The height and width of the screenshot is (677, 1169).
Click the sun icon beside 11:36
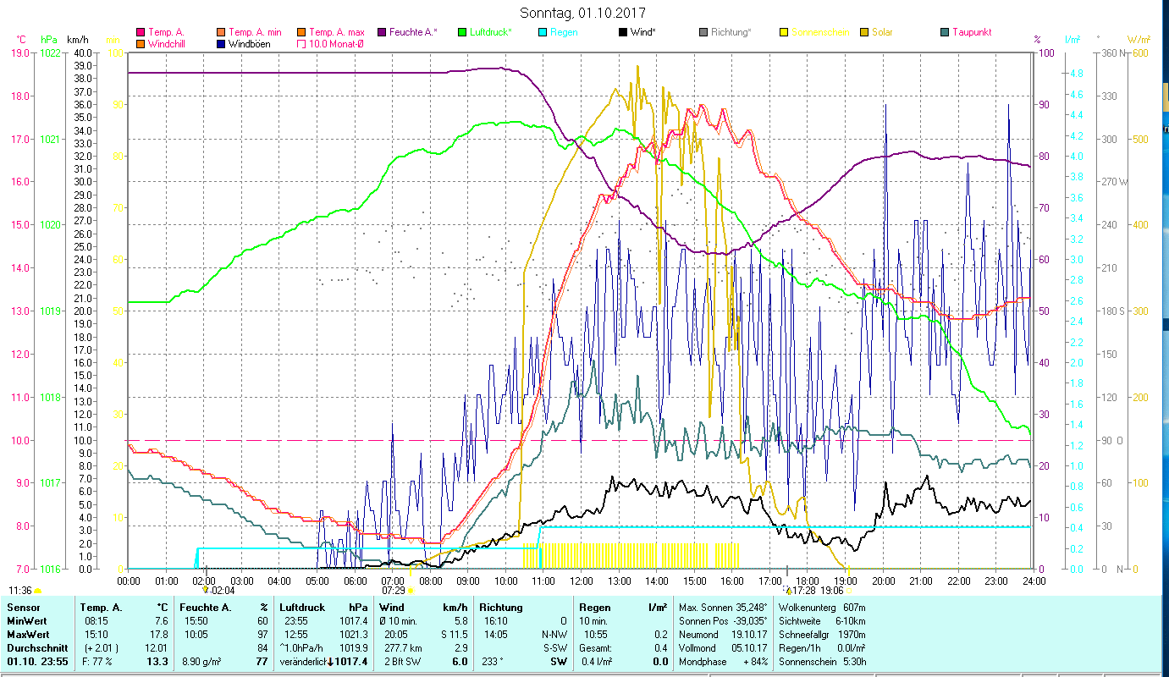click(37, 591)
